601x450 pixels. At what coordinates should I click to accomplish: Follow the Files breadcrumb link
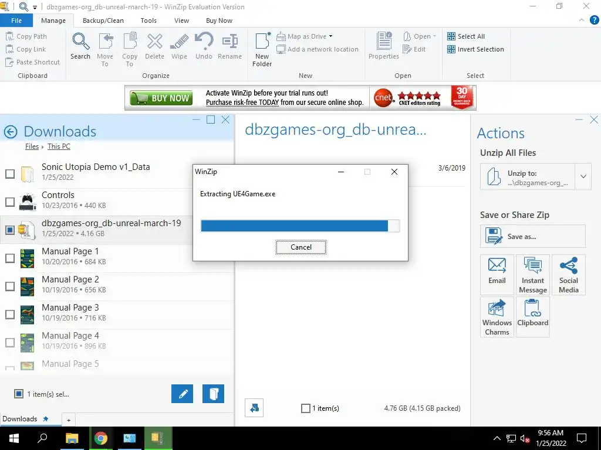pyautogui.click(x=32, y=146)
